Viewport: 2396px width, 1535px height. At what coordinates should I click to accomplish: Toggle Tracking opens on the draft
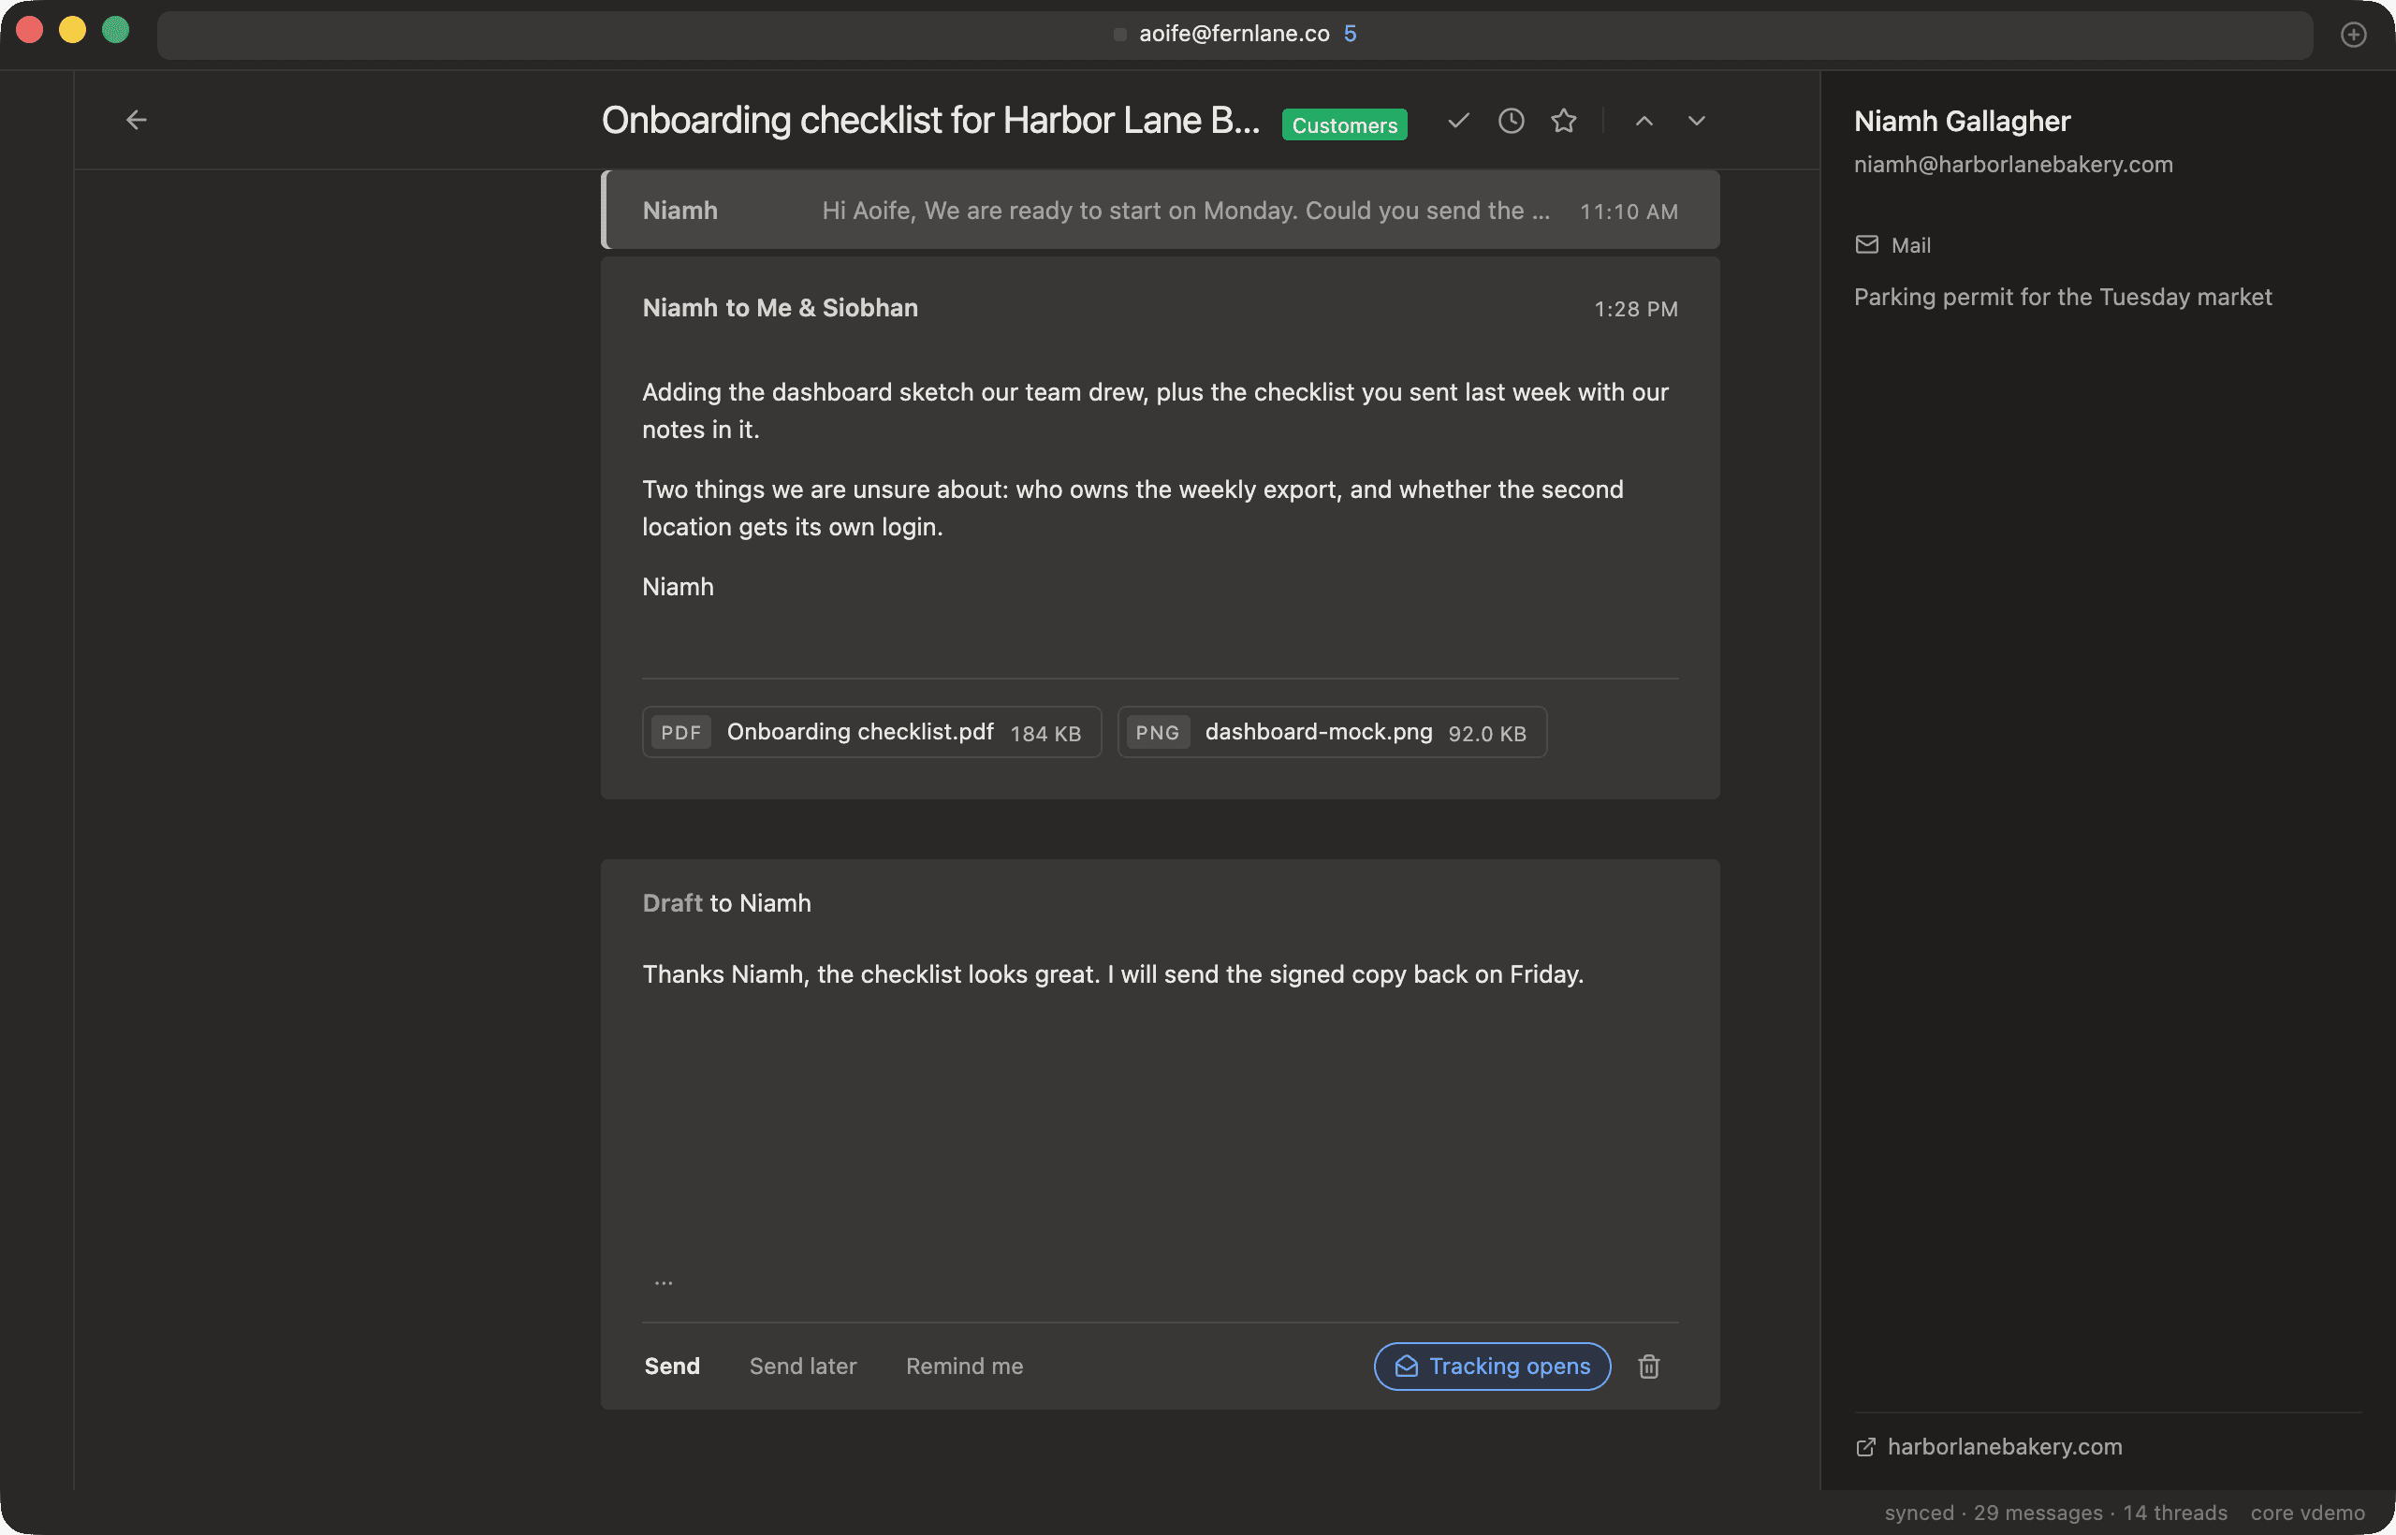pyautogui.click(x=1492, y=1367)
